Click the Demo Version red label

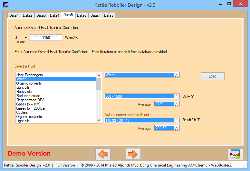click(x=29, y=154)
